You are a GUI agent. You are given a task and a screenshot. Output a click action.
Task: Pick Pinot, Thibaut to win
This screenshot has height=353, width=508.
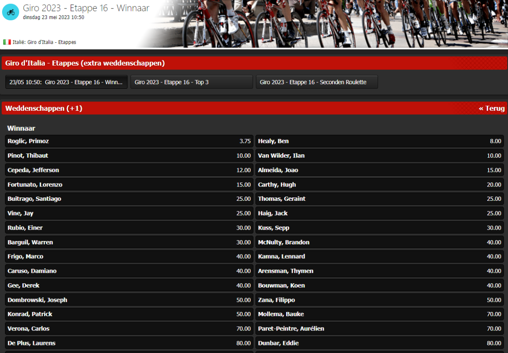129,156
